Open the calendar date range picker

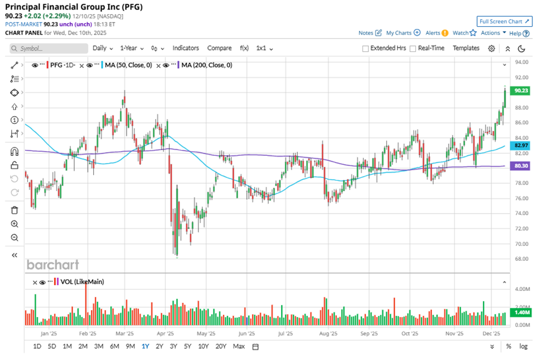tap(256, 346)
